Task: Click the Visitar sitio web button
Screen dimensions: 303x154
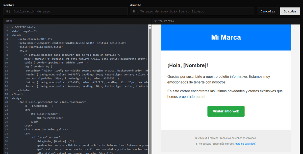Action: [x=226, y=111]
